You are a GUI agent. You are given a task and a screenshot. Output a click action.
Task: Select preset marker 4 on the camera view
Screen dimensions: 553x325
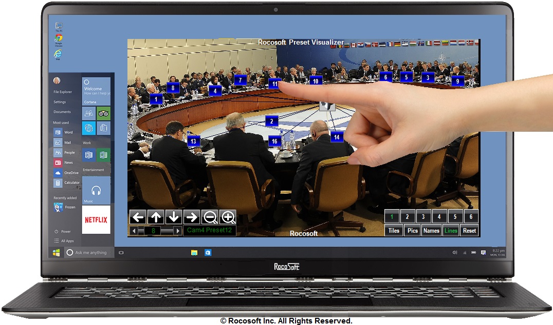coord(215,91)
